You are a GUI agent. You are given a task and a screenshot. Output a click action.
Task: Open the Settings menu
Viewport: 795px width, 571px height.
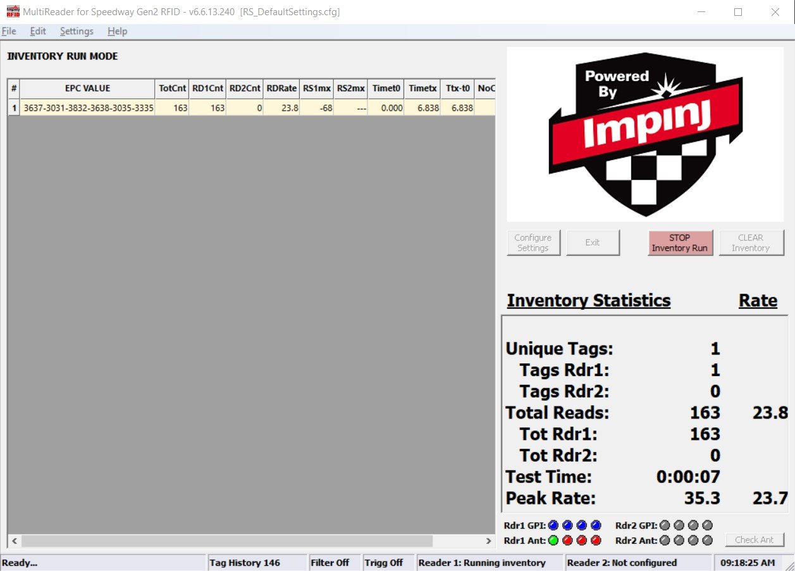pyautogui.click(x=77, y=31)
